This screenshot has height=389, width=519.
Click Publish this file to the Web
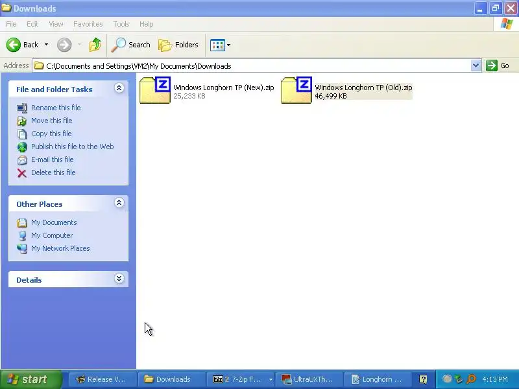[x=73, y=147]
